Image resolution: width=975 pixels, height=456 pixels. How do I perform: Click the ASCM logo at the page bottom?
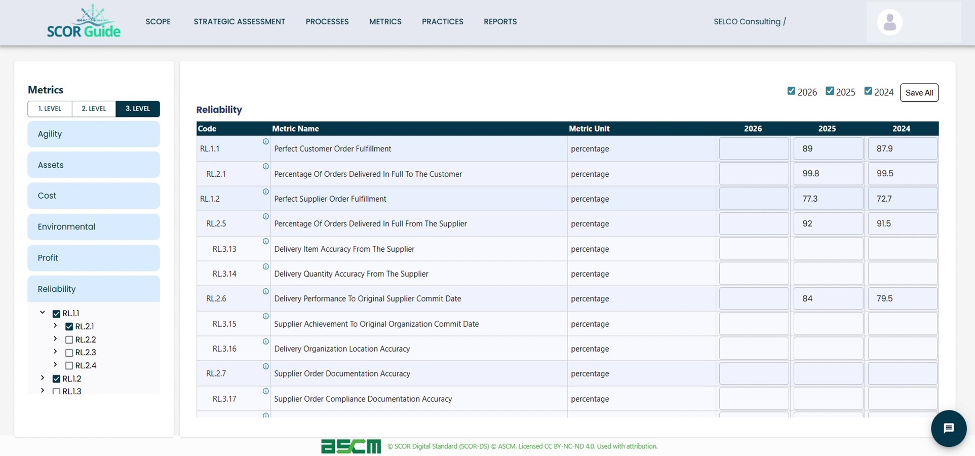[350, 446]
